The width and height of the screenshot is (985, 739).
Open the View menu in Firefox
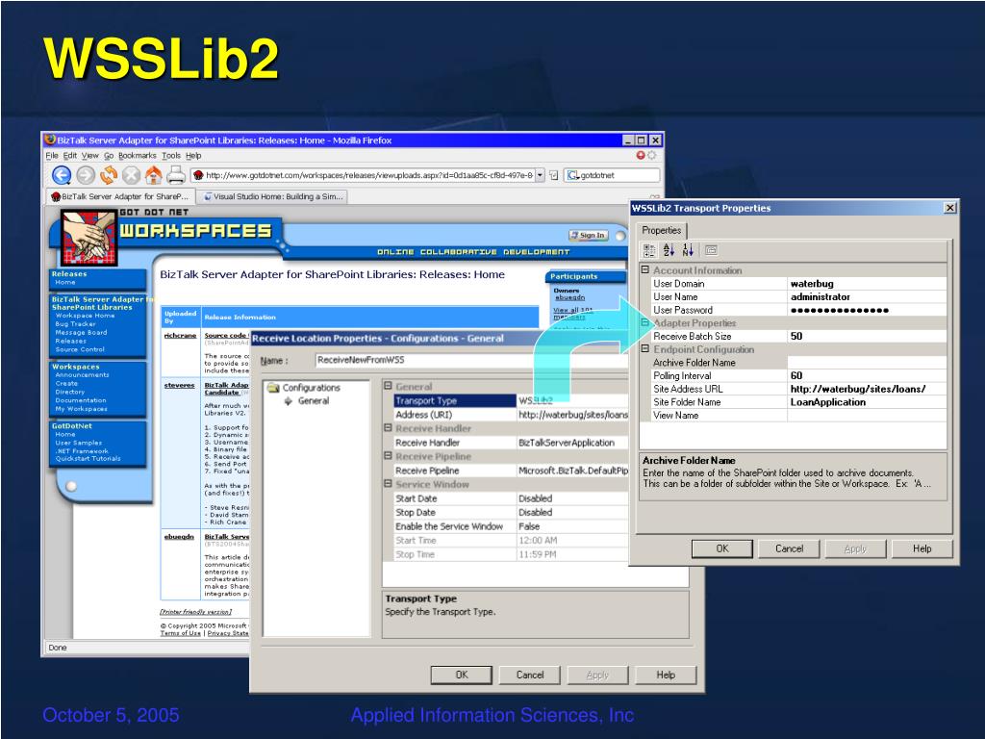89,155
